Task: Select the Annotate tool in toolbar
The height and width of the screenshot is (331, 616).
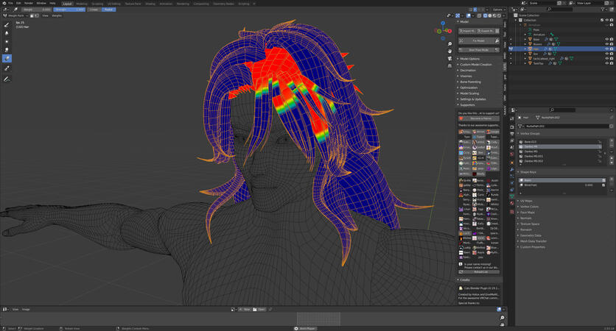Action: (x=7, y=79)
